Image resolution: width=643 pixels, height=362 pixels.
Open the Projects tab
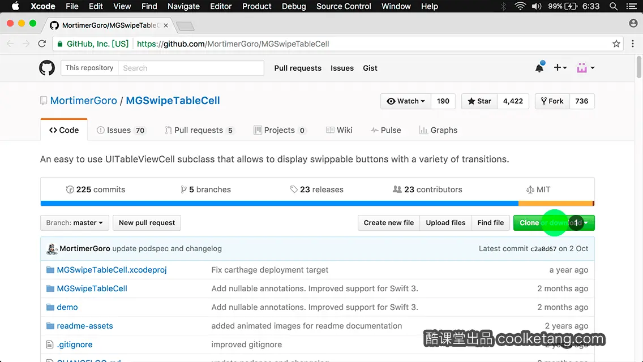click(280, 130)
